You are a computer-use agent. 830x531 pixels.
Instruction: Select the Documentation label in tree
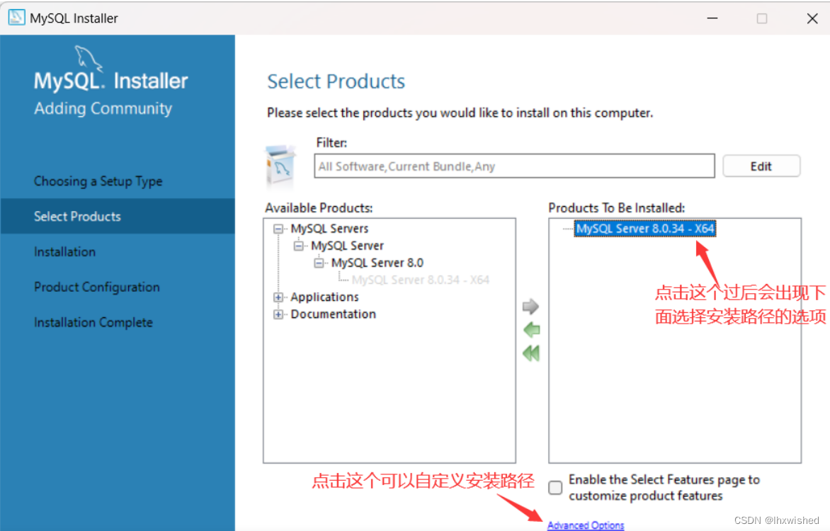click(333, 314)
